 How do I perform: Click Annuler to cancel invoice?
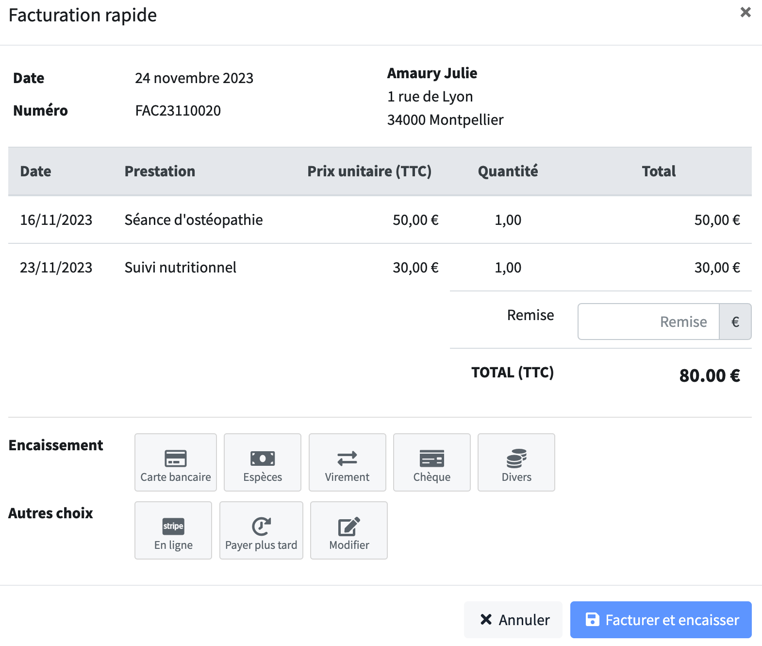point(513,620)
